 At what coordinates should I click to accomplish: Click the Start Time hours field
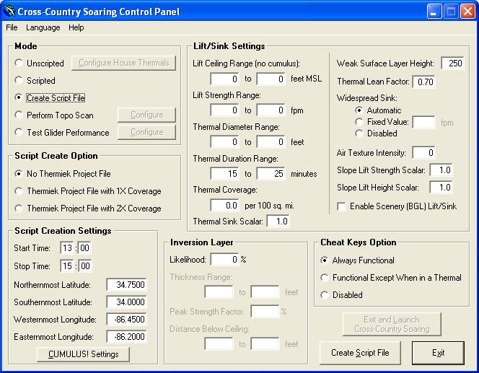tap(67, 247)
